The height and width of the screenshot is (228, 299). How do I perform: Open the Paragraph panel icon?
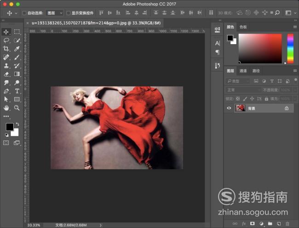click(x=218, y=52)
